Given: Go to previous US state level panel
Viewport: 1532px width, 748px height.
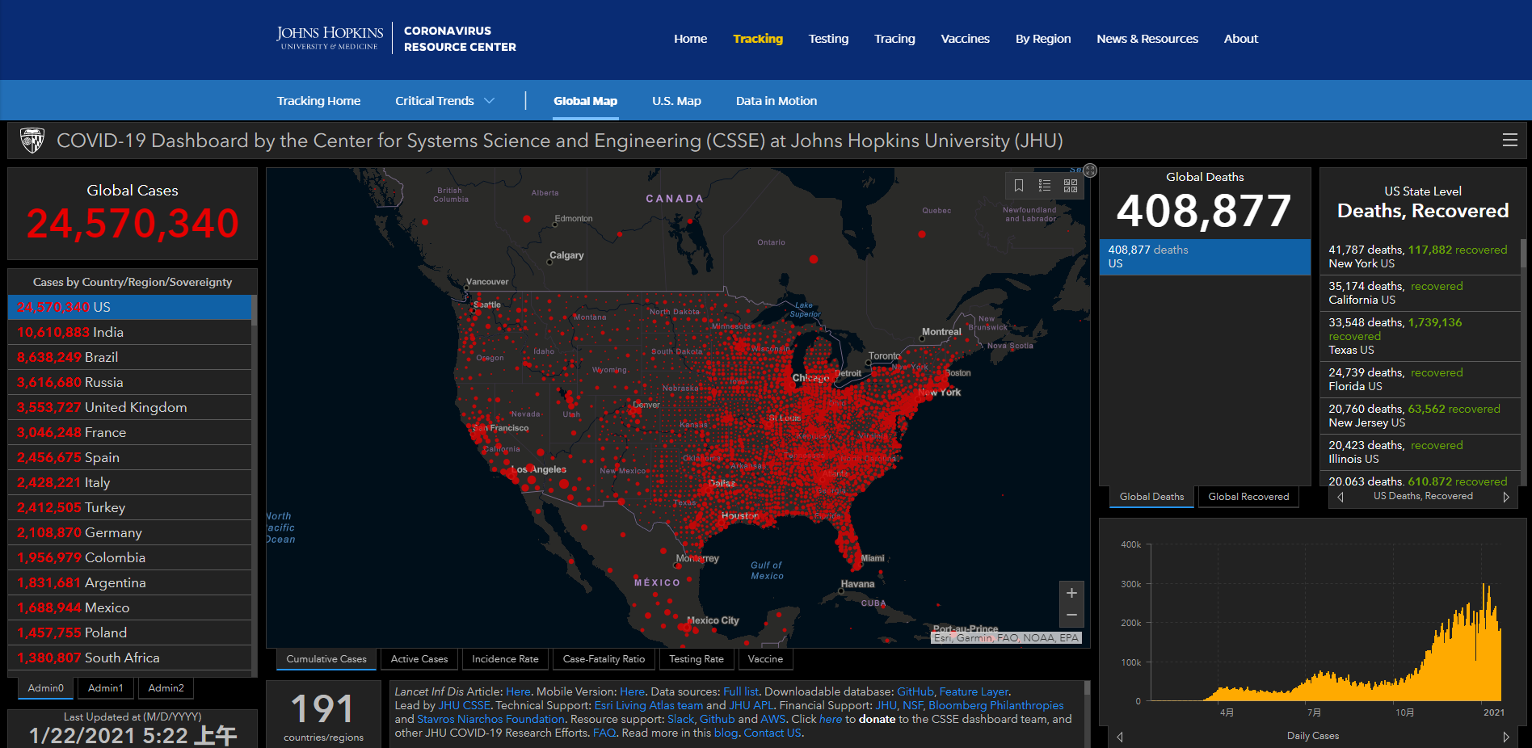Looking at the screenshot, I should (x=1340, y=497).
